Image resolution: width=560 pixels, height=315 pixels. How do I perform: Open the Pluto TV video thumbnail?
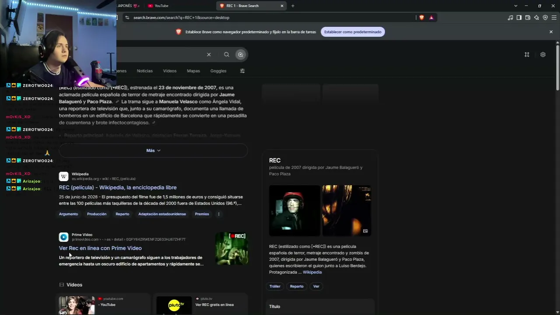174,305
